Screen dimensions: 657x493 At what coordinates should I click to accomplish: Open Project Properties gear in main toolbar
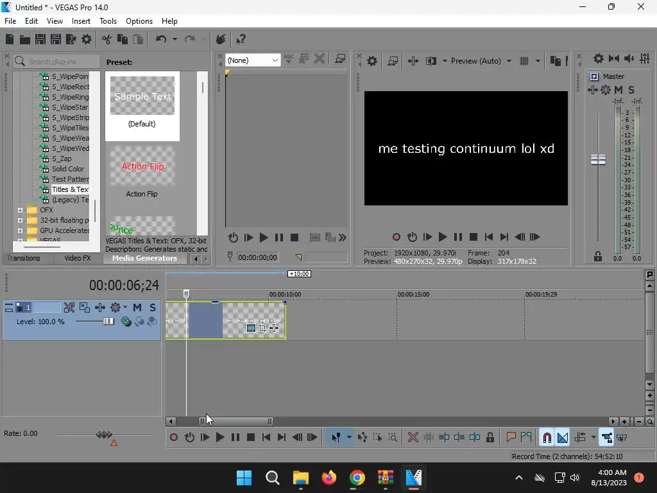coord(87,39)
